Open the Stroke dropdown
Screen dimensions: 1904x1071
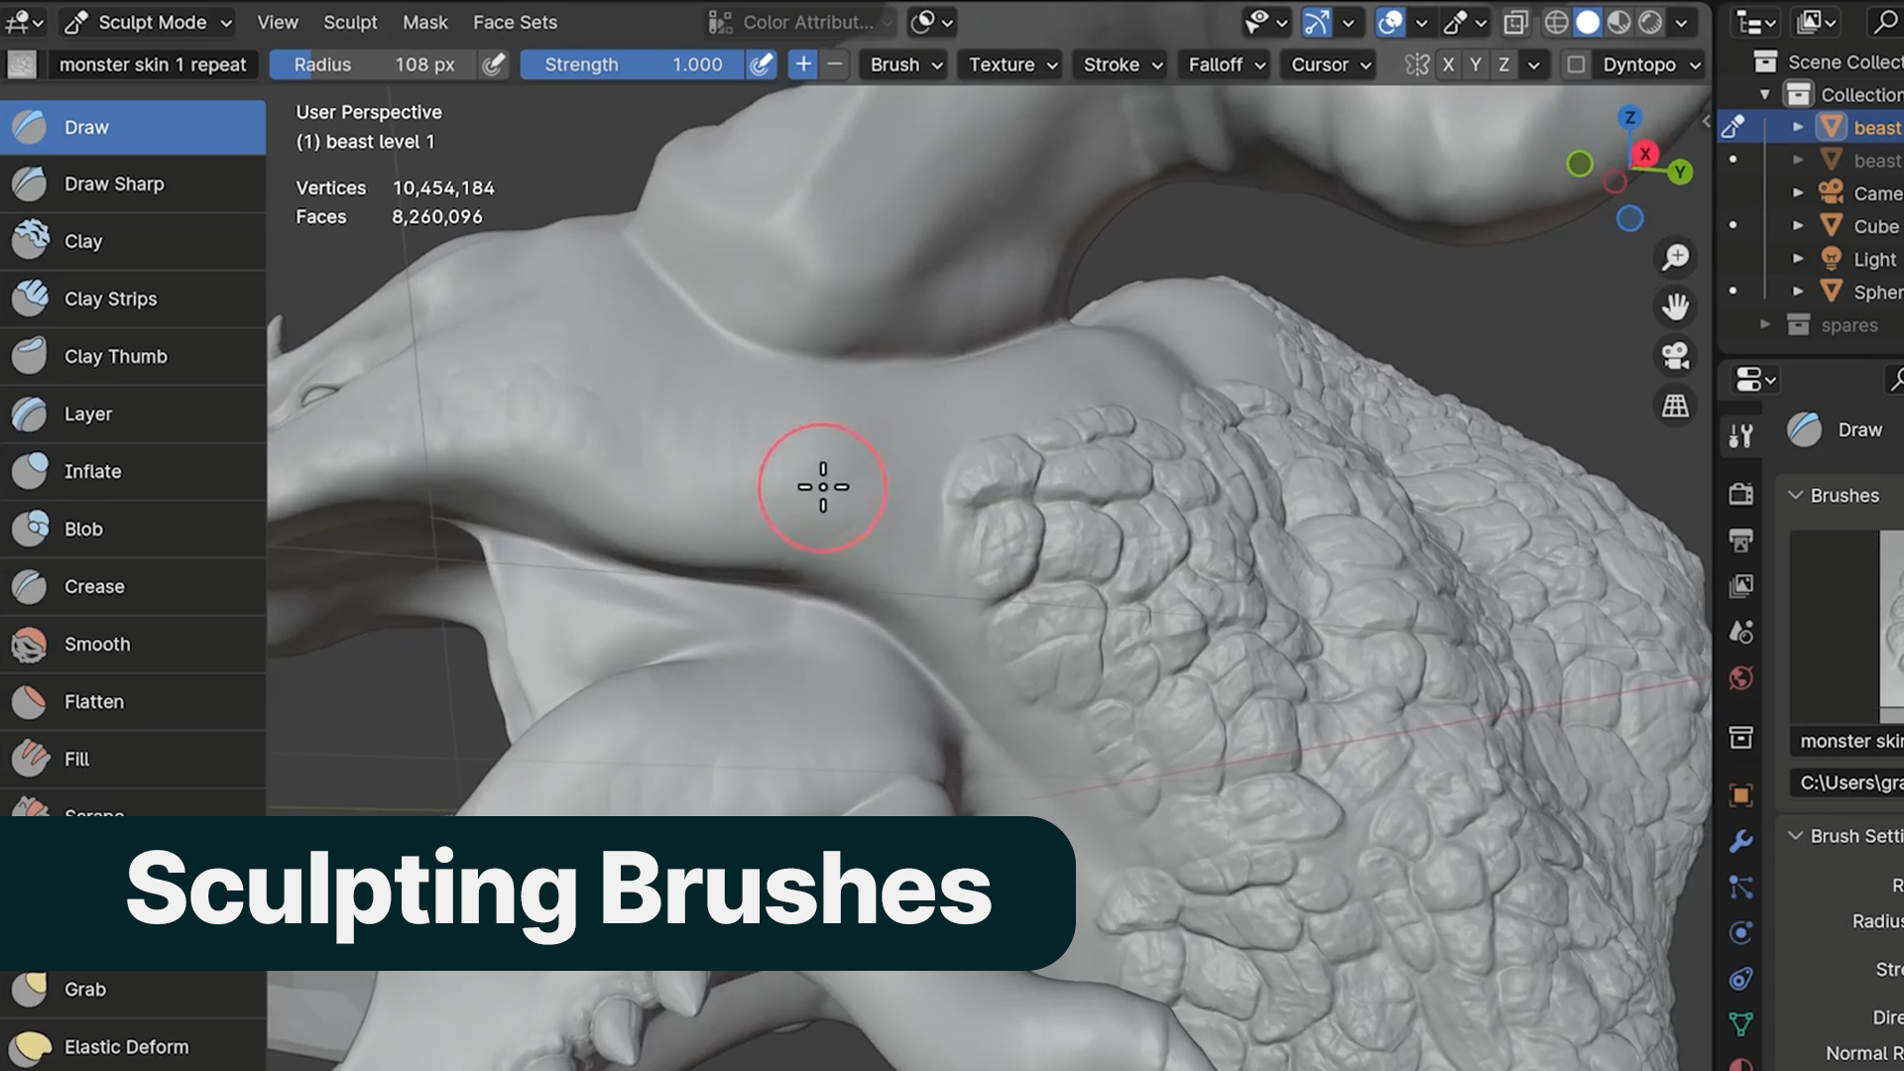[x=1122, y=64]
